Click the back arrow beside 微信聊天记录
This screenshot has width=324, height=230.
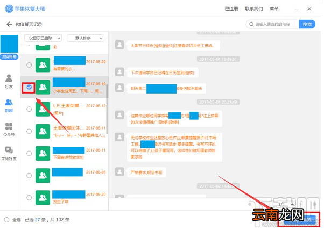[9, 24]
